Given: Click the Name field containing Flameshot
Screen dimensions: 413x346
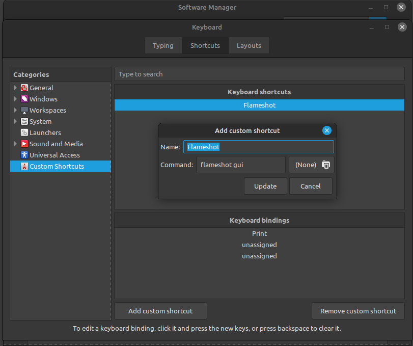Looking at the screenshot, I should [259, 147].
